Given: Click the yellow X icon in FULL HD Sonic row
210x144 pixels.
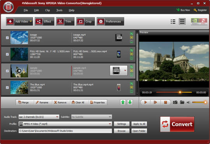Looking at the screenshot, I should pyautogui.click(x=131, y=54).
